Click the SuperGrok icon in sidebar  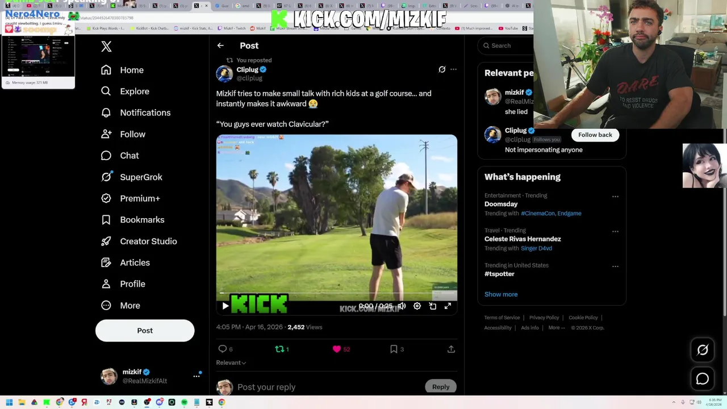(106, 177)
